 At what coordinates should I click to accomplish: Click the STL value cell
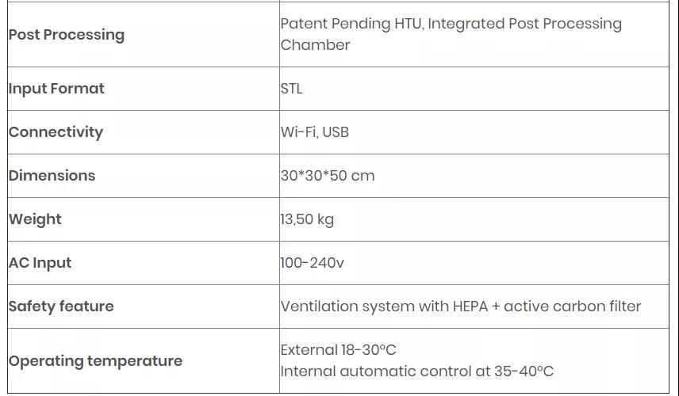coord(291,89)
